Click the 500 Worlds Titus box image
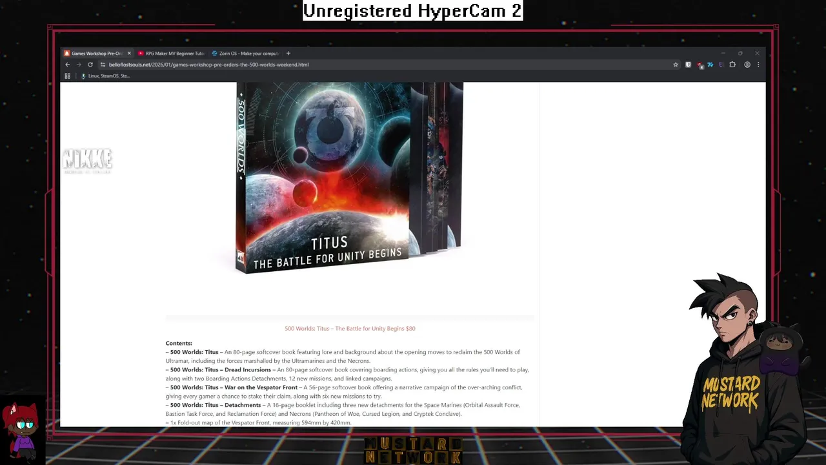The height and width of the screenshot is (465, 826). [349, 178]
